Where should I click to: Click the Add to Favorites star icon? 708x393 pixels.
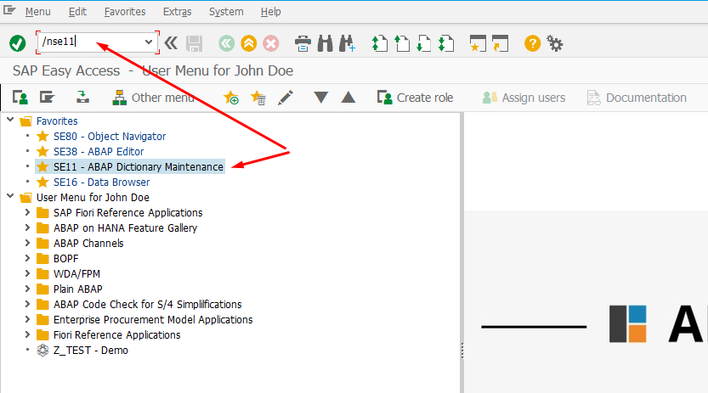[231, 98]
